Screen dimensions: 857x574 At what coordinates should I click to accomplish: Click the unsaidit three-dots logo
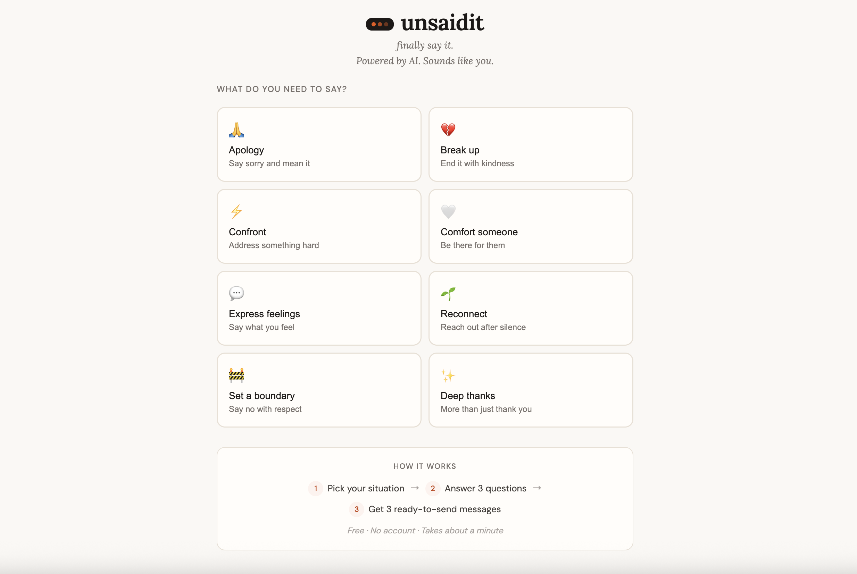pos(380,24)
